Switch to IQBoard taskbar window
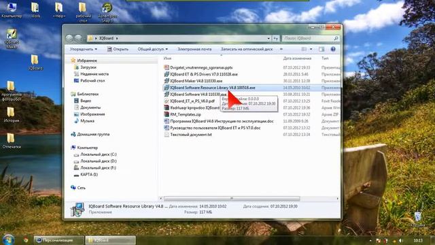Screen dimensions: 435x245 click(110, 240)
